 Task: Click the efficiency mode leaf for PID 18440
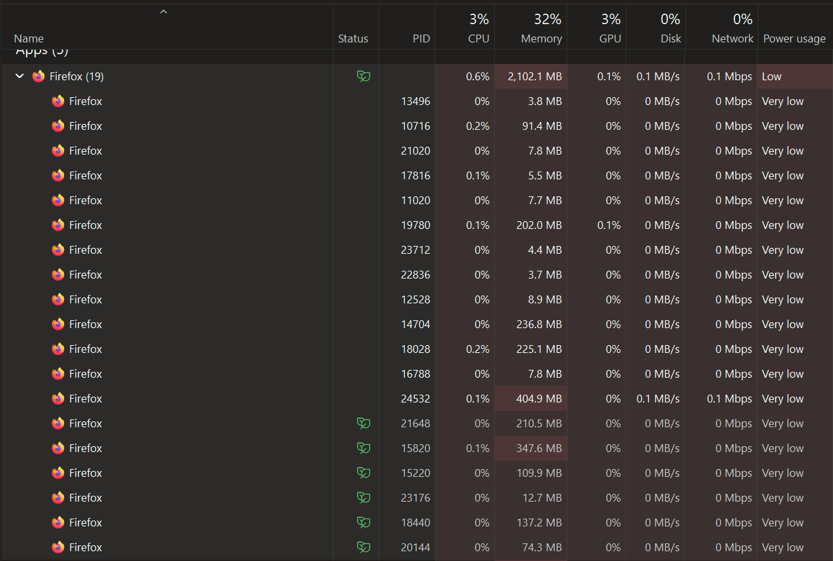coord(364,523)
